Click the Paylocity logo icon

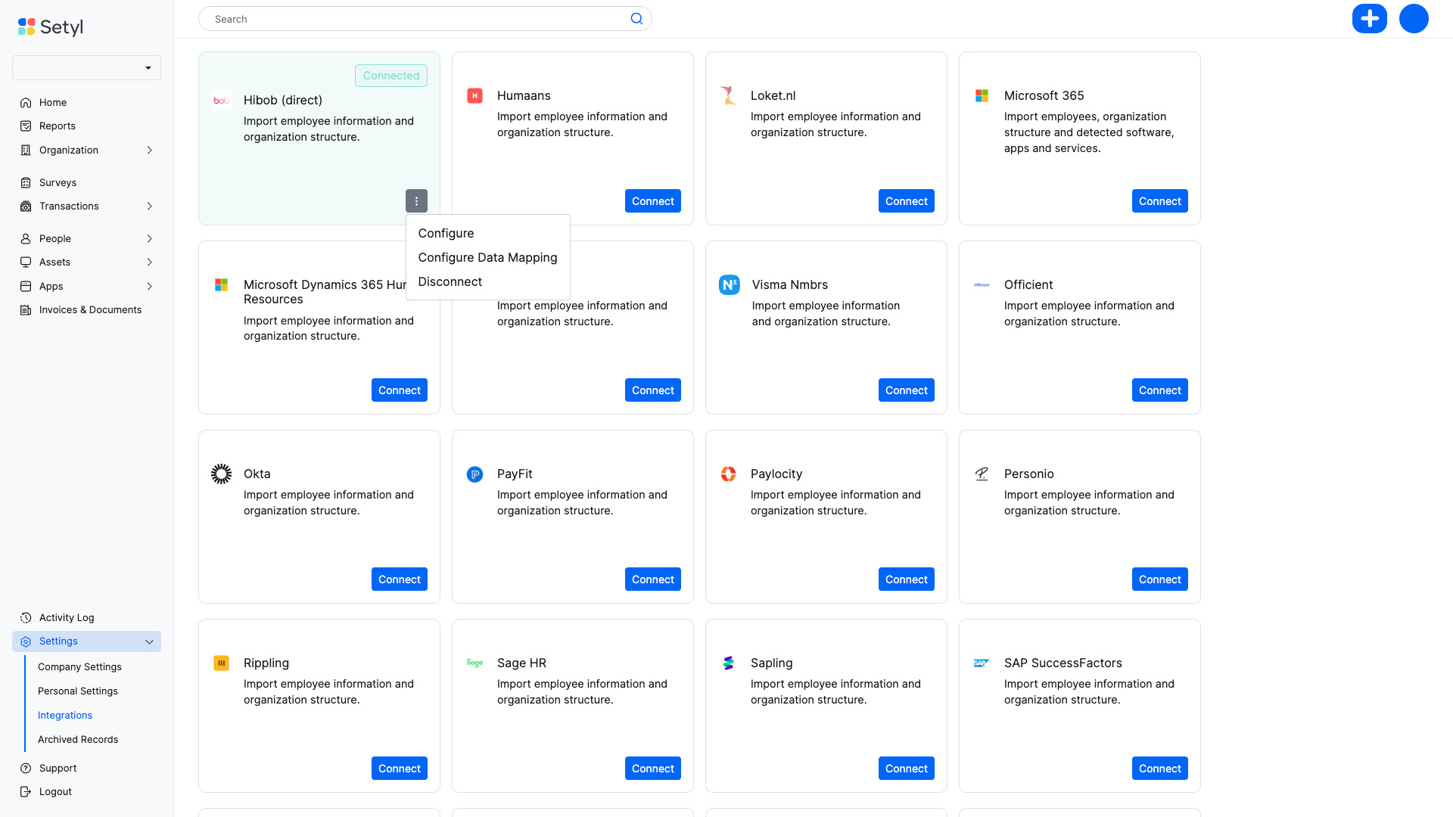pyautogui.click(x=728, y=474)
